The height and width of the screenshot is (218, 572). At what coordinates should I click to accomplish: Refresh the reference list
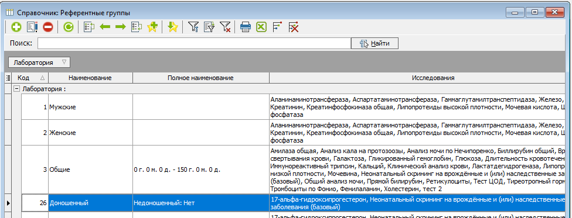click(68, 27)
